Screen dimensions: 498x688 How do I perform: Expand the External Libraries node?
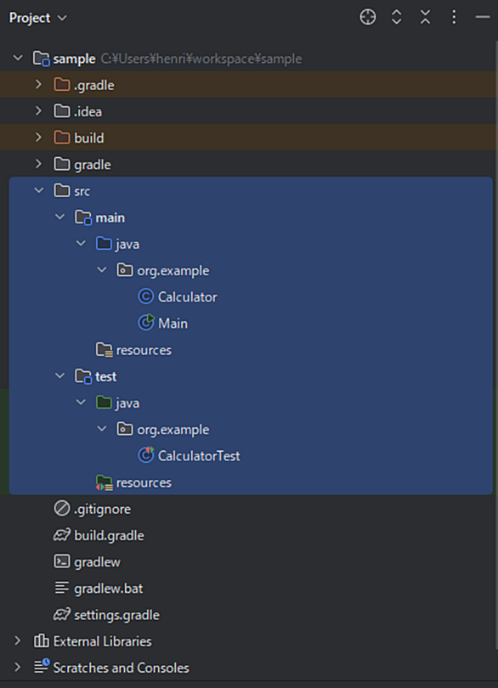click(18, 640)
